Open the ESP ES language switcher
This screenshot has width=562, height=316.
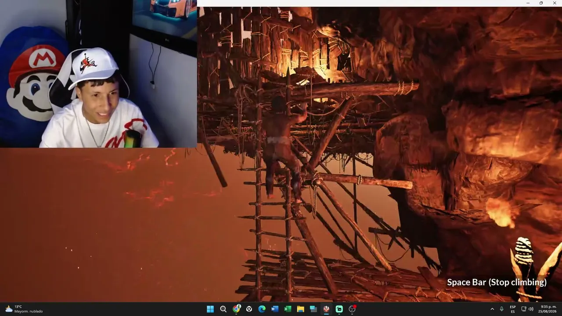point(513,309)
